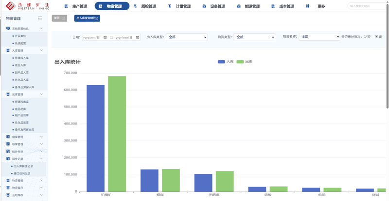389x201 pixels.
Task: Open 副产品出库 sidebar item
Action: tap(21, 115)
